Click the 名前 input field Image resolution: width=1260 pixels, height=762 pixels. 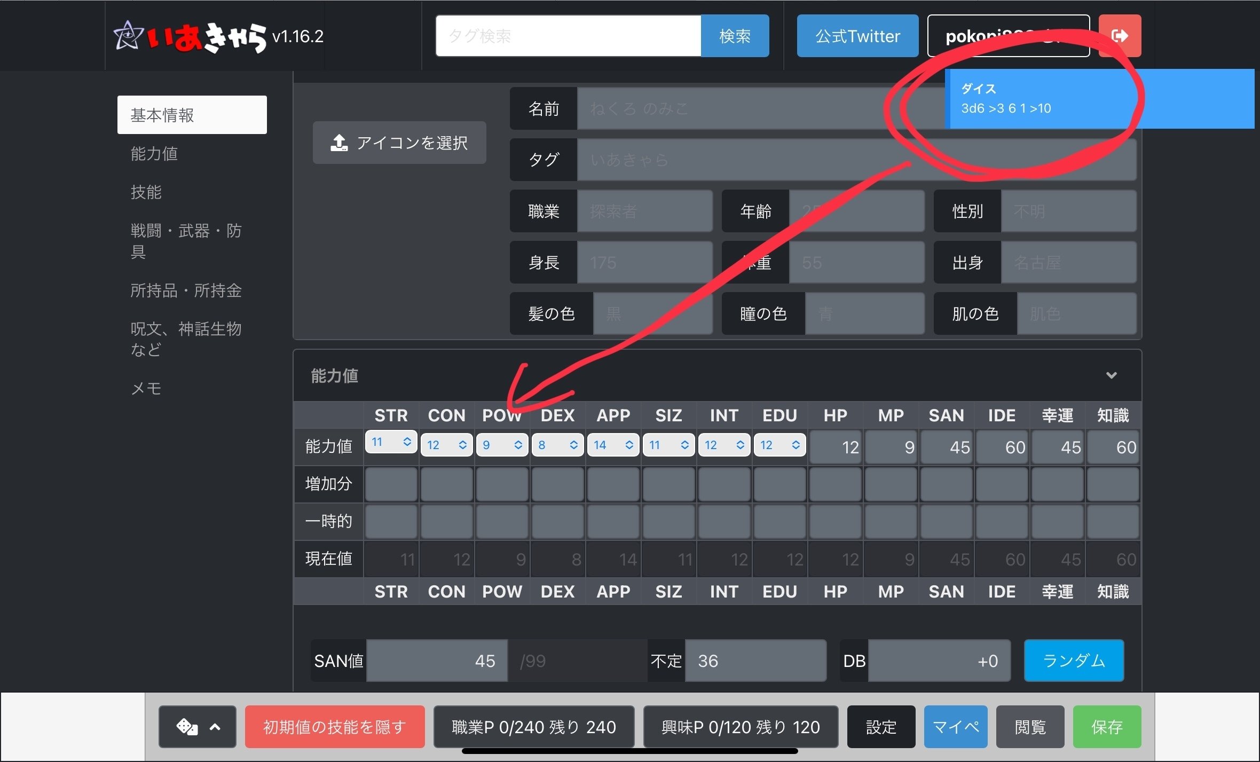(x=856, y=108)
